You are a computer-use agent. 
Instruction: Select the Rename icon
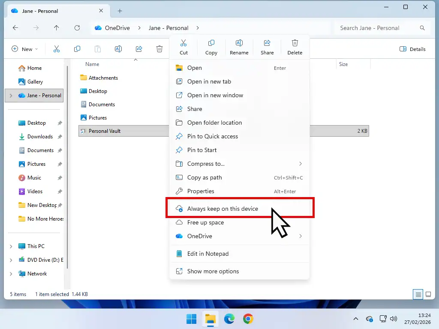[239, 46]
